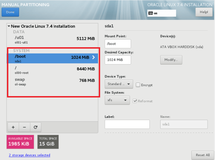The width and height of the screenshot is (215, 160).
Task: Toggle the Reformat checkbox
Action: click(x=136, y=101)
